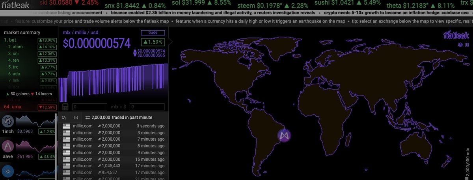473x180 pixels.
Task: Select the millix.com trade from 15 minutes ago
Action: [114, 159]
